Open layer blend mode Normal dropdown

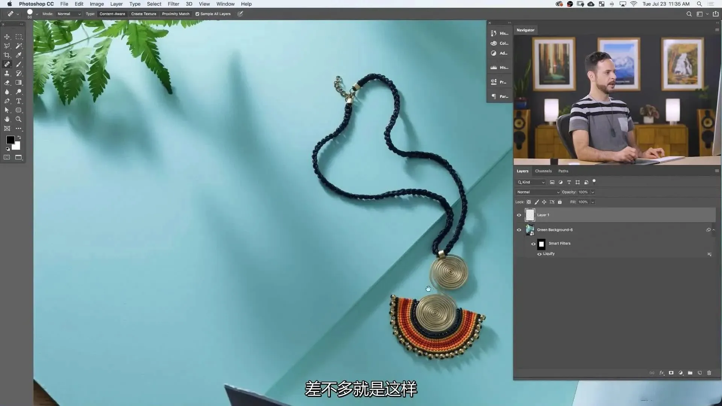[x=538, y=192]
